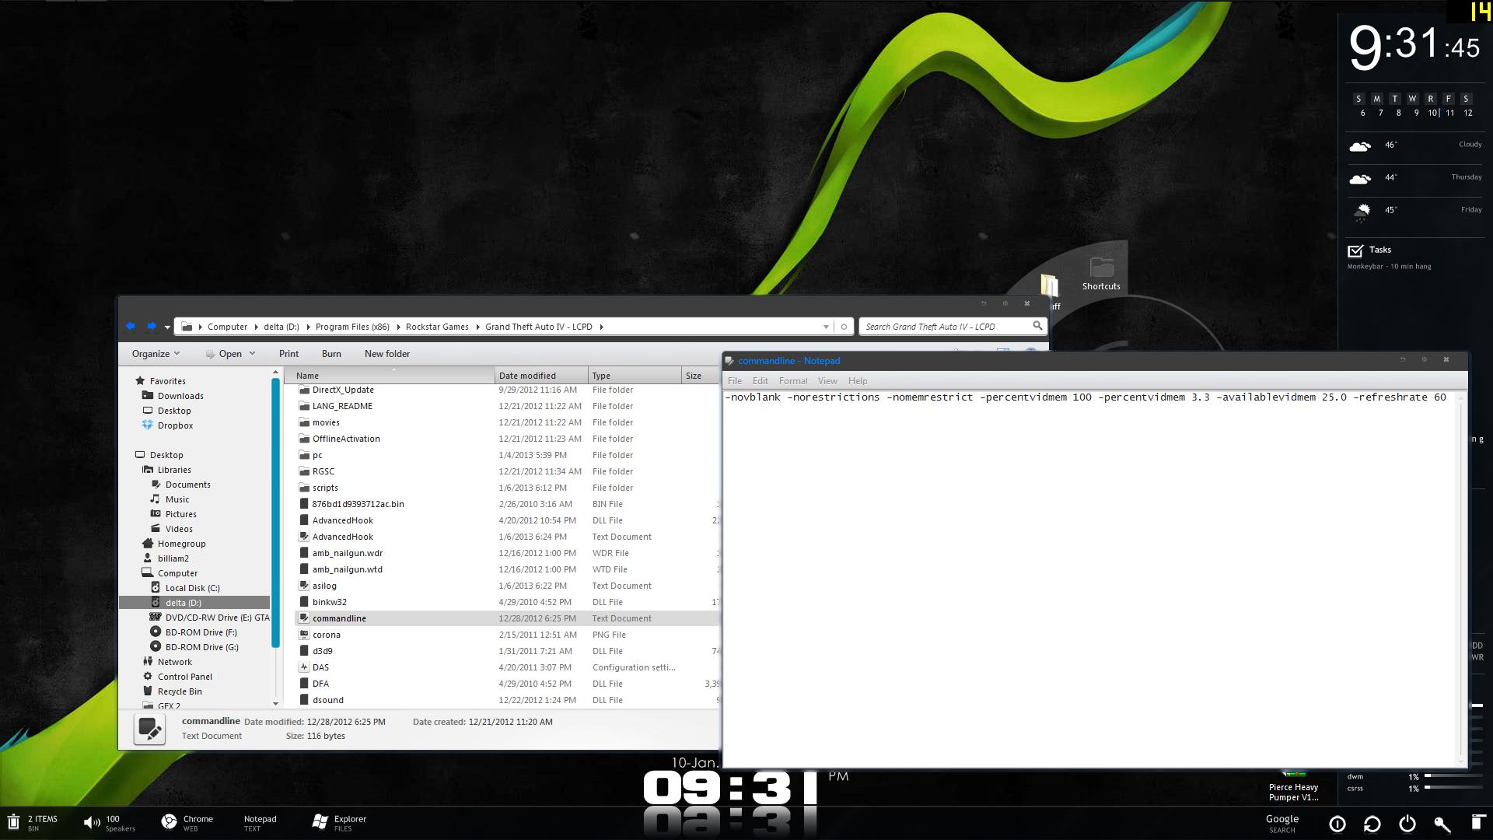The height and width of the screenshot is (840, 1493).
Task: Select Local Disk (C:) in tree
Action: (x=192, y=588)
